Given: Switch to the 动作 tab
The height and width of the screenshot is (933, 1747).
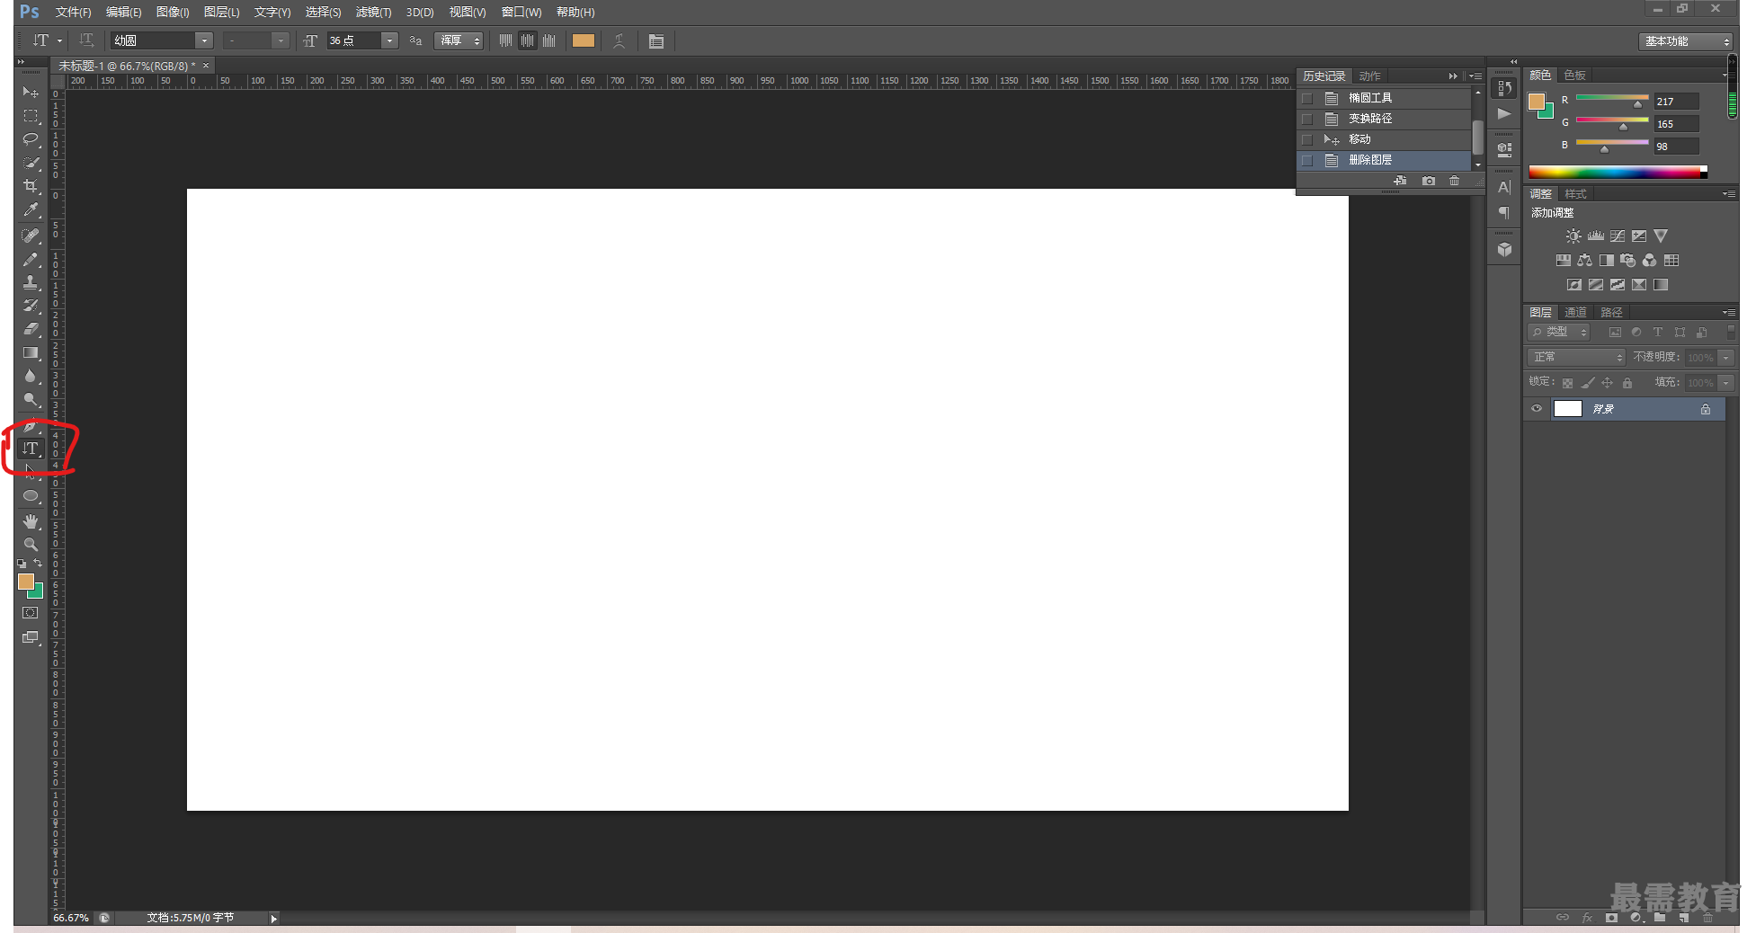Looking at the screenshot, I should (1369, 76).
